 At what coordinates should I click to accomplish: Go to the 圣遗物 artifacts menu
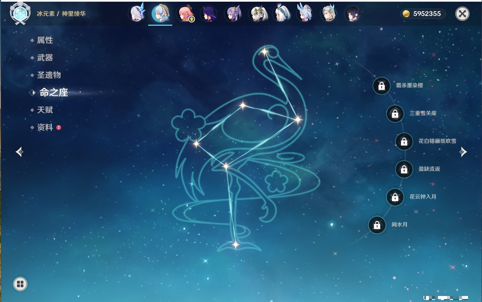49,75
